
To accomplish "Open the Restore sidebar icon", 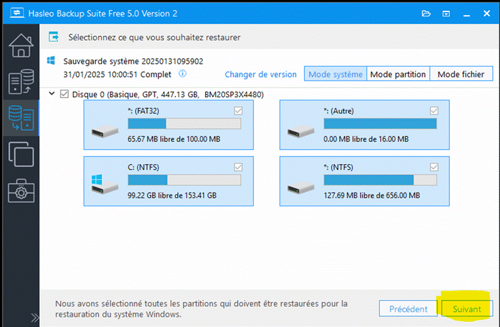I will point(21,118).
